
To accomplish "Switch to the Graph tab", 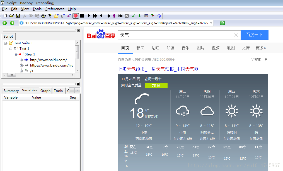I will click(x=45, y=91).
